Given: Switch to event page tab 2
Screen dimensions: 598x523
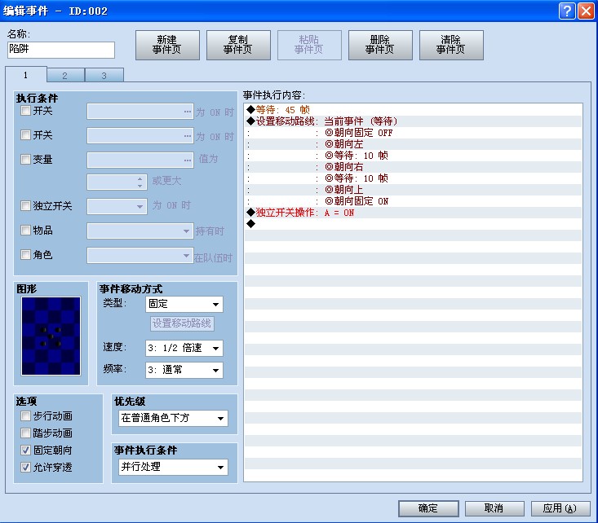Looking at the screenshot, I should click(65, 76).
